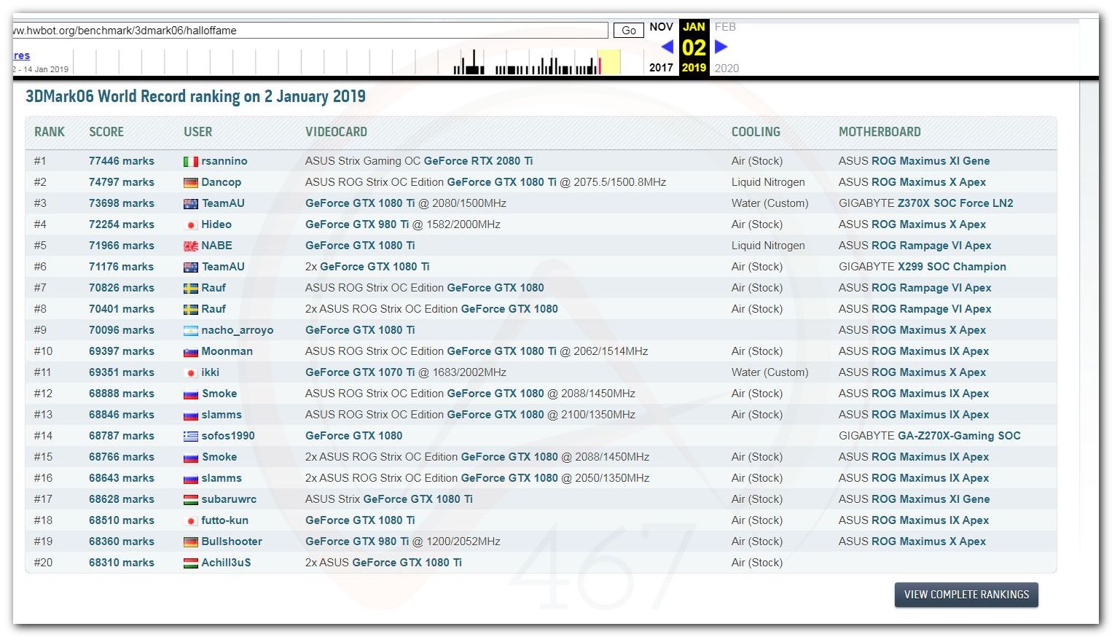This screenshot has width=1112, height=637.
Task: Open the 77446 marks score link
Action: [122, 161]
